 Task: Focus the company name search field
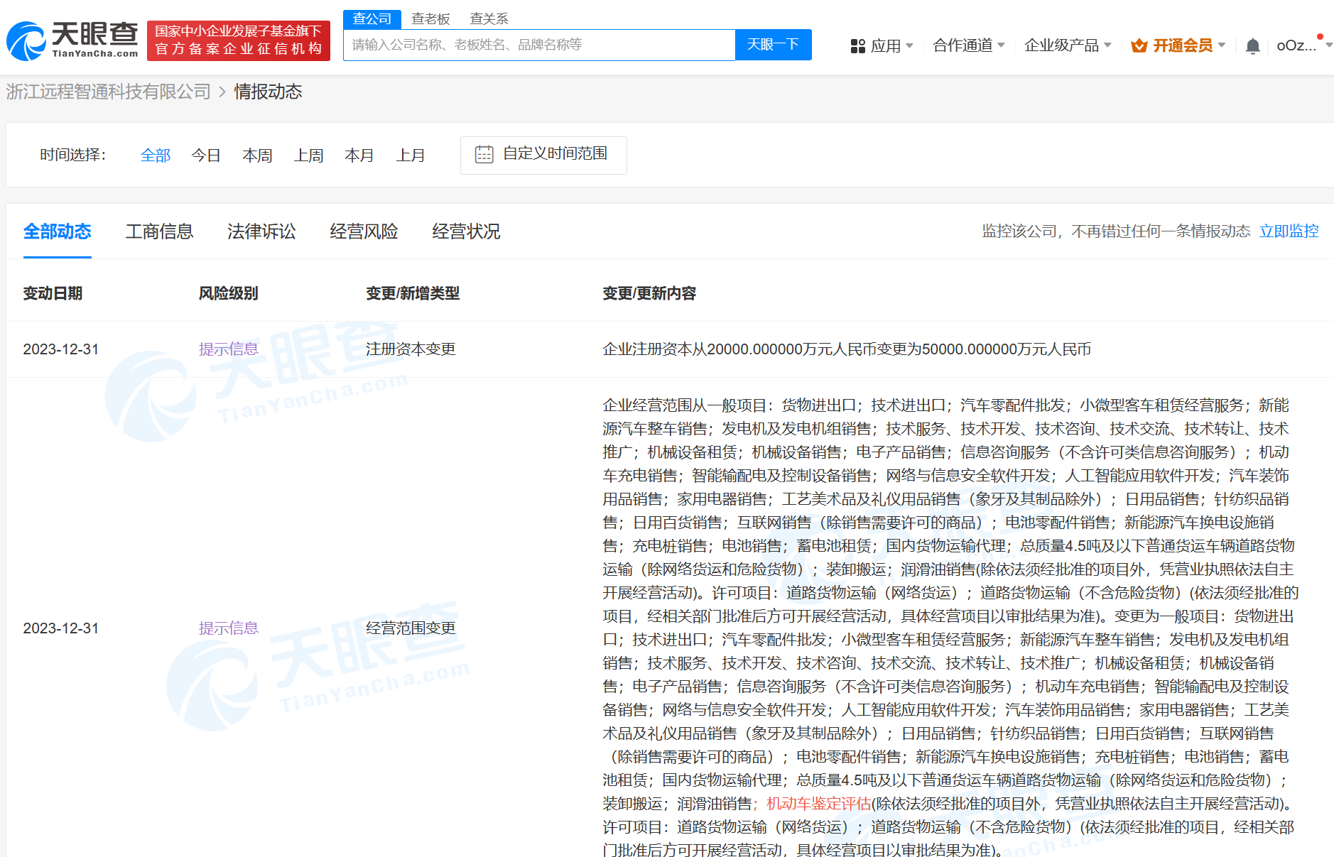click(538, 45)
